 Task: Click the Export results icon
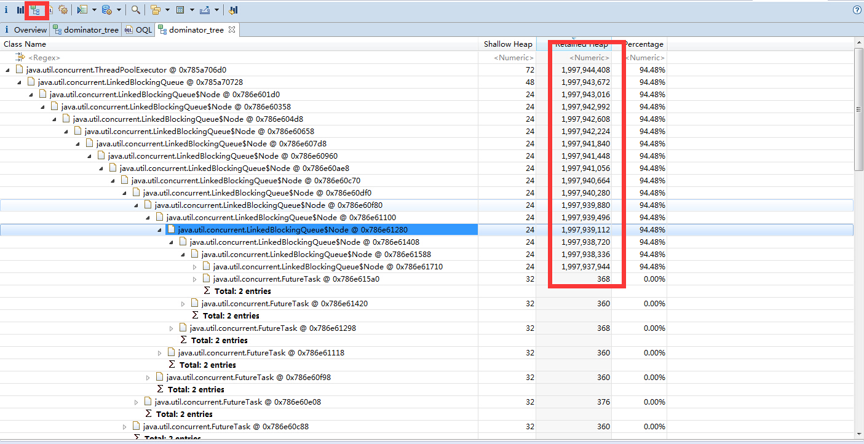(x=205, y=10)
